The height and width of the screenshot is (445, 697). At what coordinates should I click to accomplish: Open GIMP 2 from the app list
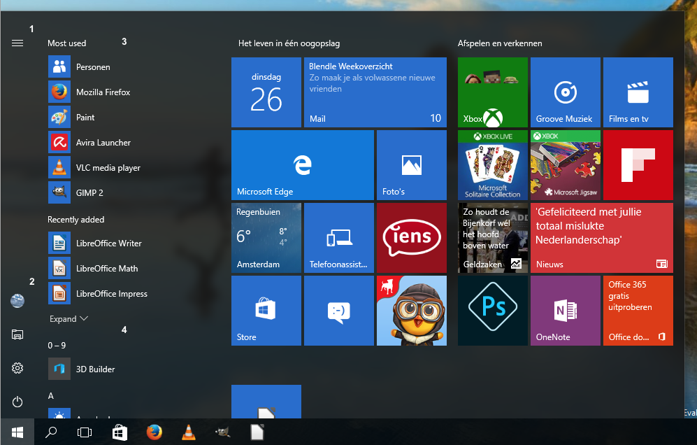89,193
